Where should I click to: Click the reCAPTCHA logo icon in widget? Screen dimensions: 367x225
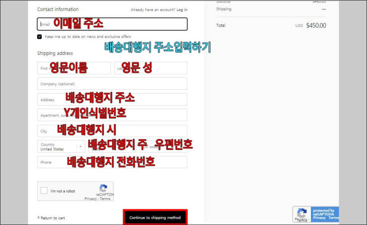pos(103,188)
